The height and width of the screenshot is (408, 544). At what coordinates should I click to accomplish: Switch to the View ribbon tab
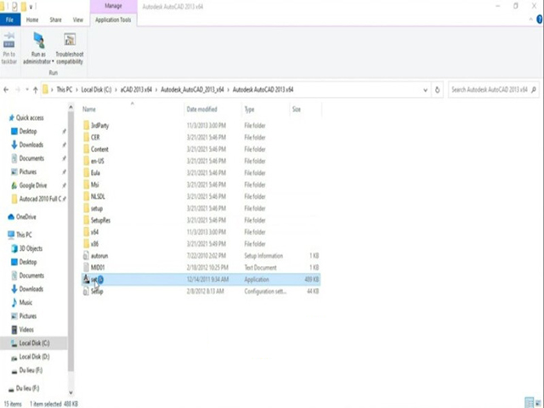click(x=78, y=20)
